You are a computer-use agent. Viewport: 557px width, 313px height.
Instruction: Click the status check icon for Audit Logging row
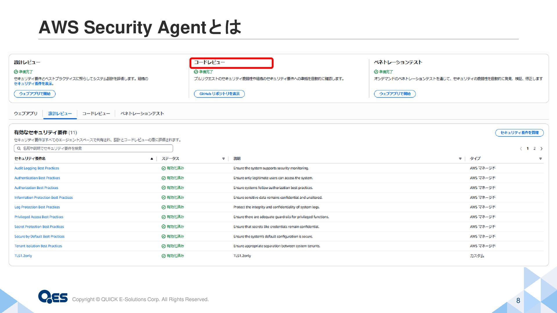(164, 168)
